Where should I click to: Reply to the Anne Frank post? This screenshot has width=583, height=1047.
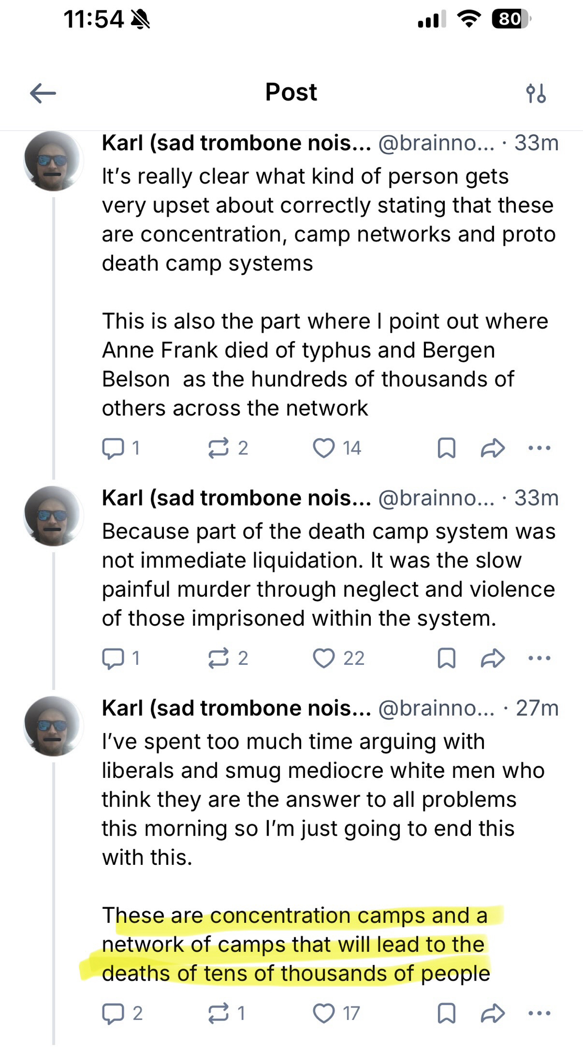[113, 448]
